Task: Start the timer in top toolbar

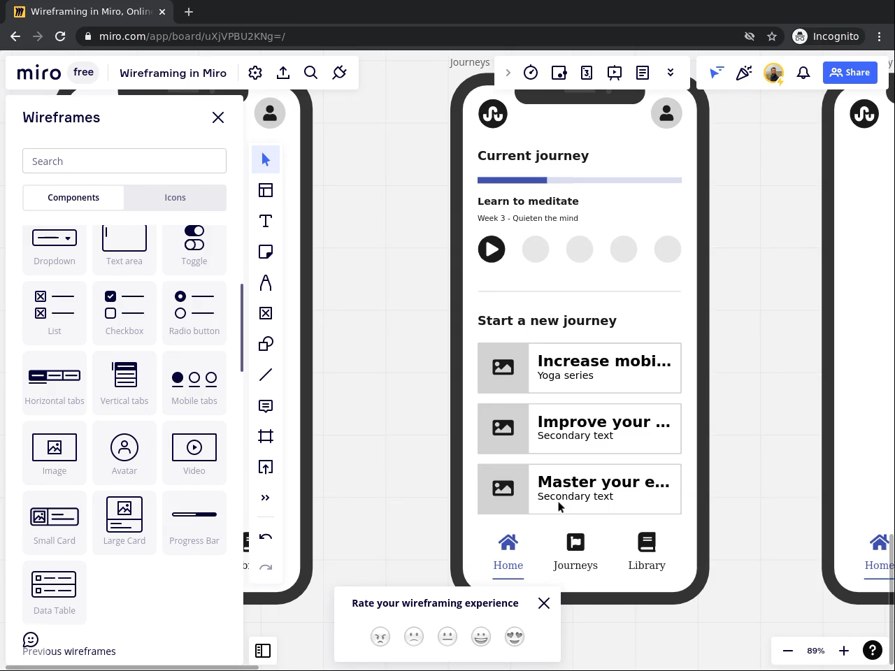Action: click(531, 73)
